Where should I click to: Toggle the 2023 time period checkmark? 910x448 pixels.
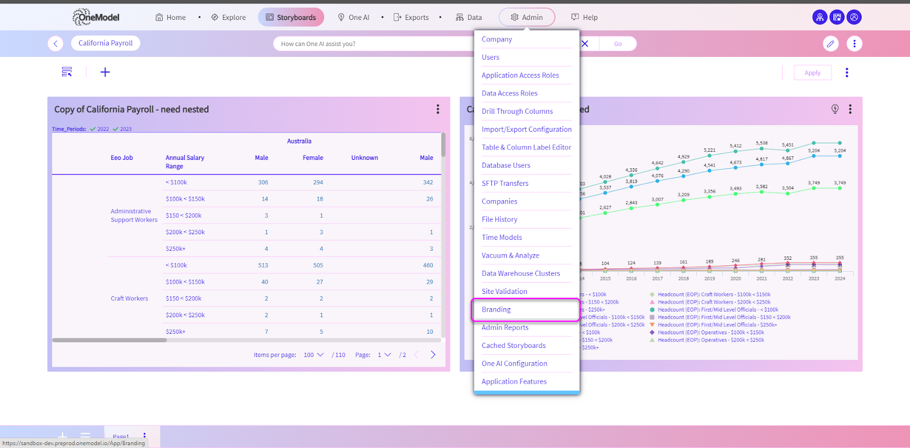115,129
